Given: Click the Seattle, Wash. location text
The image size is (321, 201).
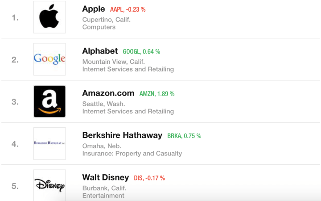Looking at the screenshot, I should (x=104, y=104).
